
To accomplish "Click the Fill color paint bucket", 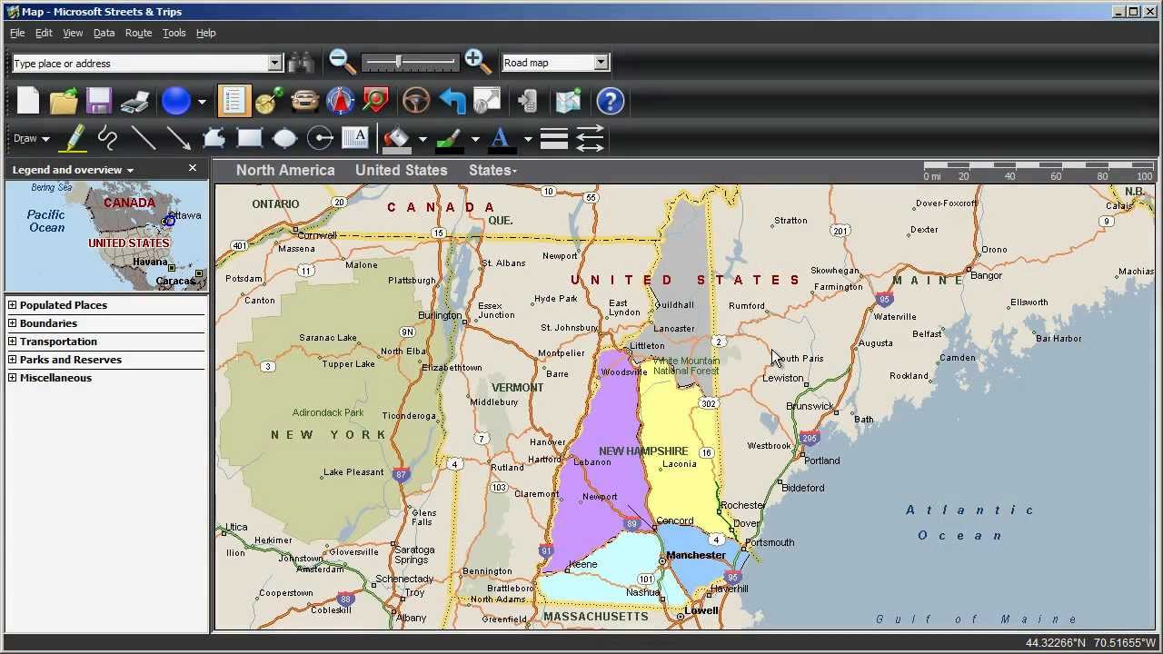I will (397, 139).
